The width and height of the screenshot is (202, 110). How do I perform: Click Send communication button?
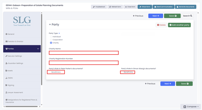click(x=163, y=7)
